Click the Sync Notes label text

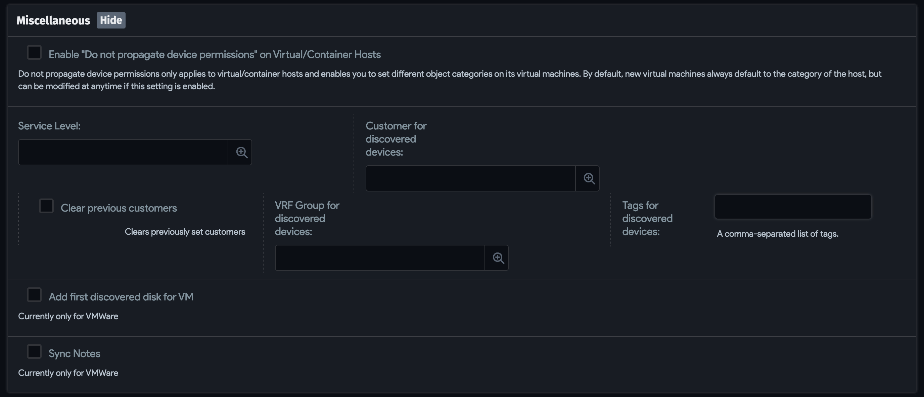click(74, 353)
